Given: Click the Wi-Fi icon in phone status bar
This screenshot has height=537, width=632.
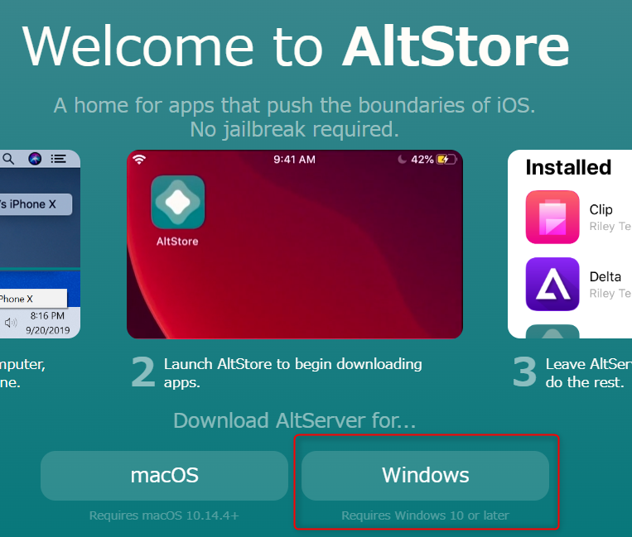Looking at the screenshot, I should click(x=139, y=160).
